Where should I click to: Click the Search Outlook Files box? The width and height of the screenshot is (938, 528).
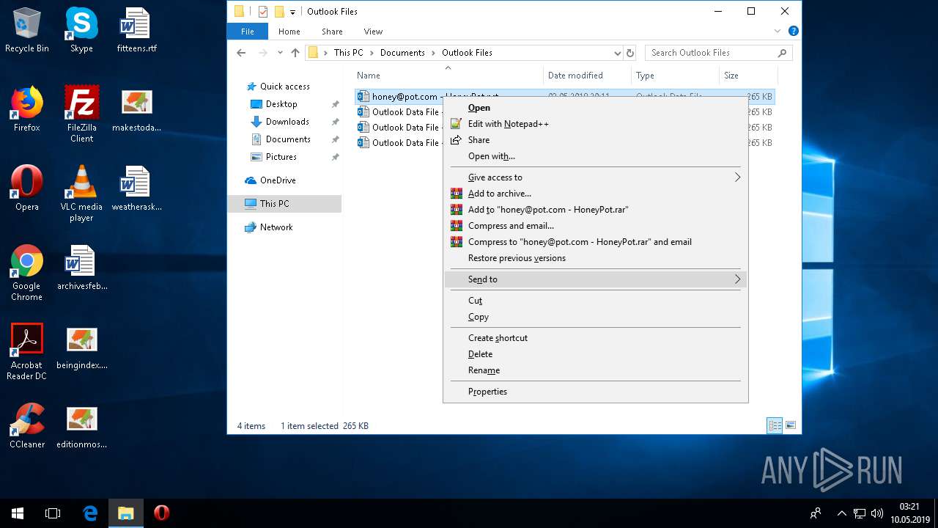[x=718, y=53]
